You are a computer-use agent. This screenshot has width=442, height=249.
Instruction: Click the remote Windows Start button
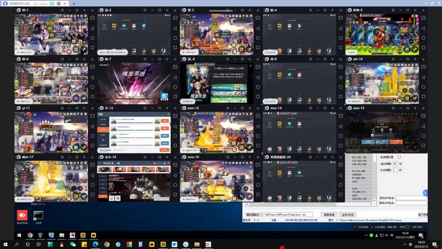19,235
